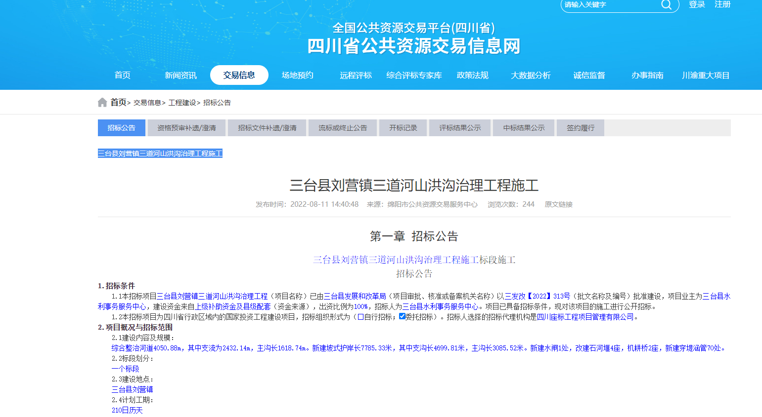762x417 pixels.
Task: Switch to 评标结果公示 tab
Action: point(460,128)
